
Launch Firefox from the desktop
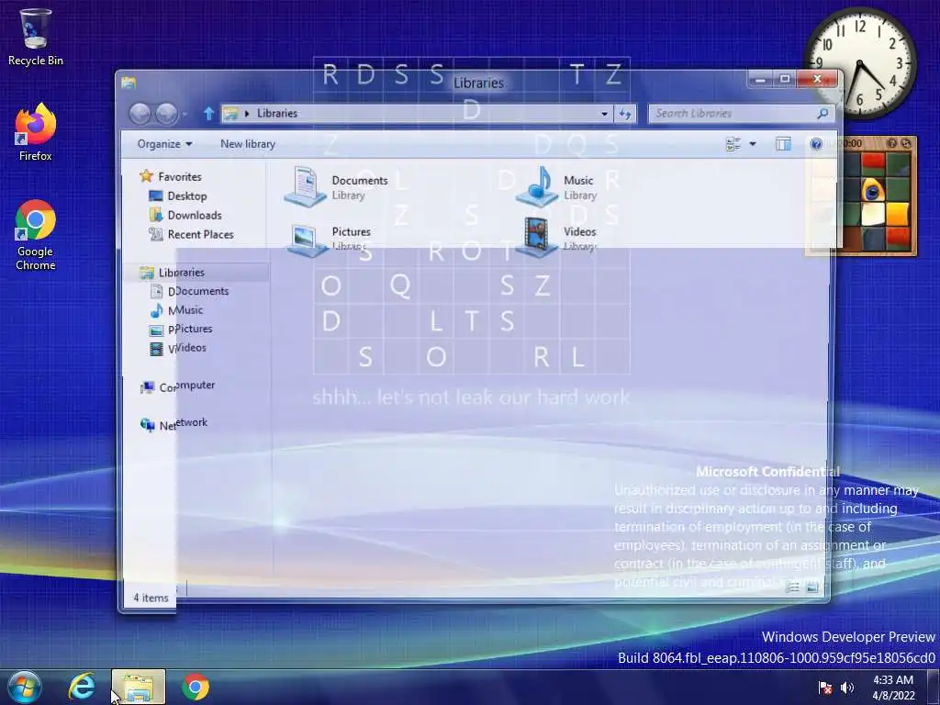click(x=35, y=132)
